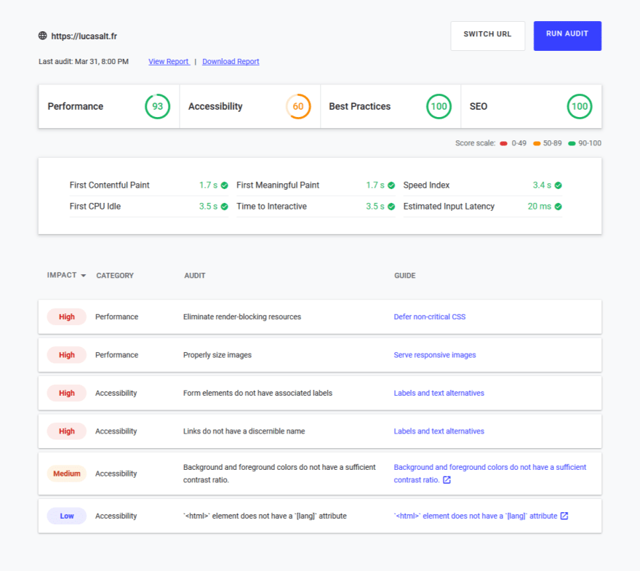Click external-link icon after lang attribute guide

pos(564,516)
